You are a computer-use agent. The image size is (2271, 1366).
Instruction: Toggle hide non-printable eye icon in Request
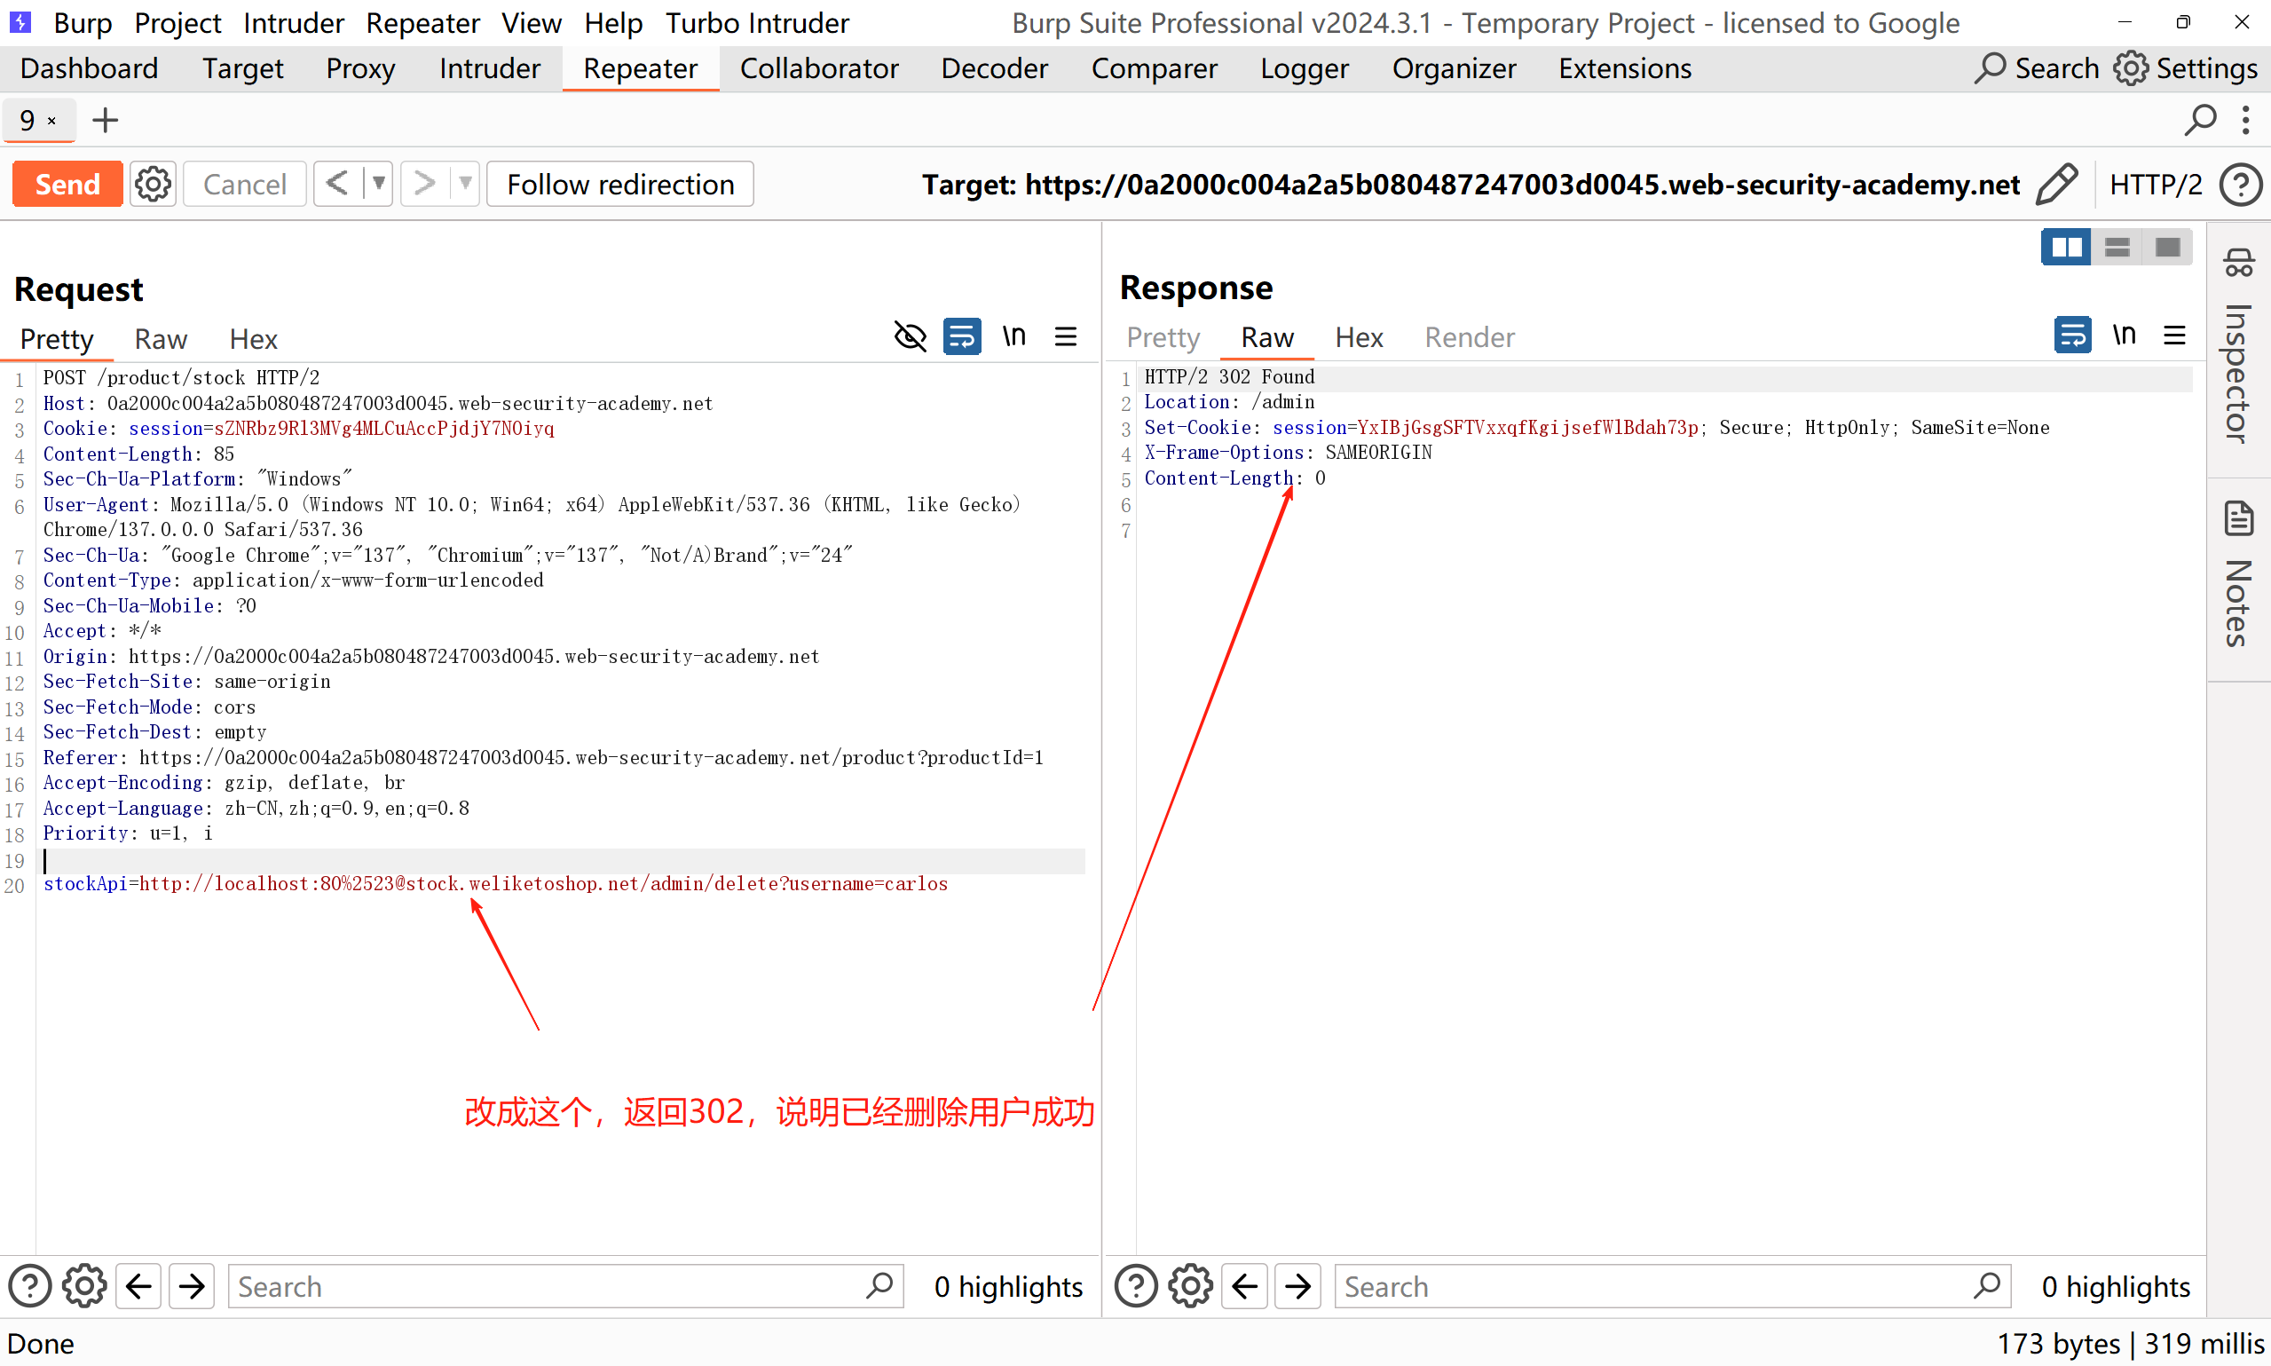(910, 337)
